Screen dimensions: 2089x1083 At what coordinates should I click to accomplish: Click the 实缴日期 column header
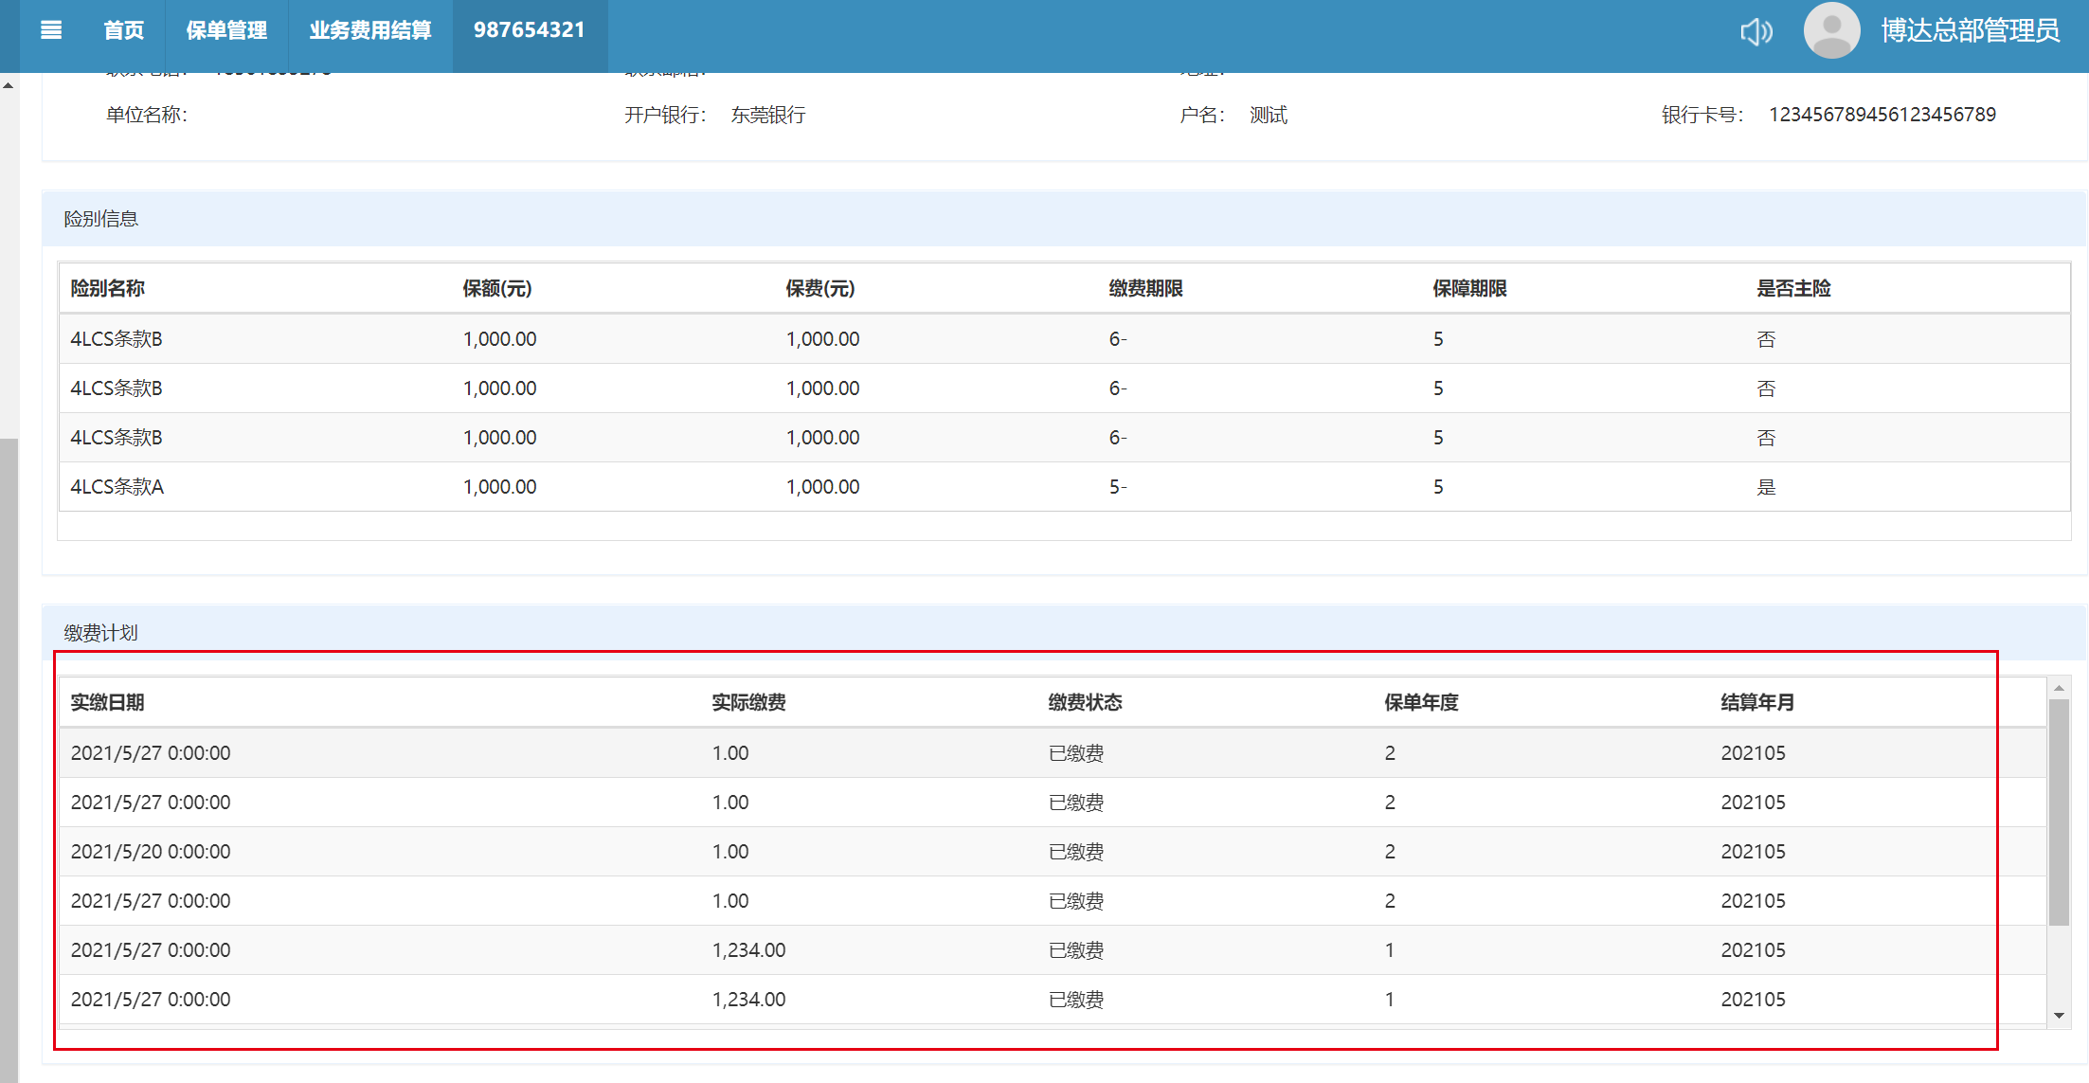107,702
